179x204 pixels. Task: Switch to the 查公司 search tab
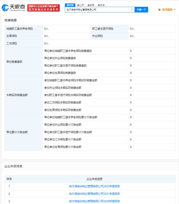80,5
